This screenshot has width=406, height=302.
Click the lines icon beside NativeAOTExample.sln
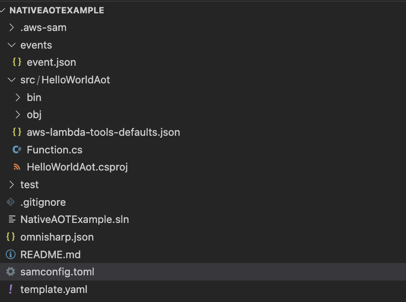(11, 220)
